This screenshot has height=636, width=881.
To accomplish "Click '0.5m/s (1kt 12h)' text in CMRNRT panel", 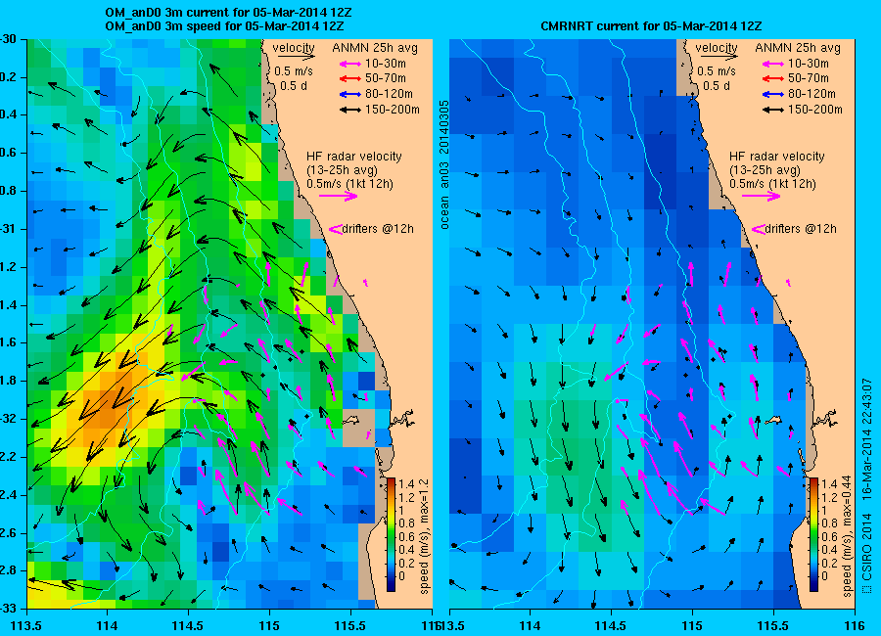I will click(x=772, y=184).
